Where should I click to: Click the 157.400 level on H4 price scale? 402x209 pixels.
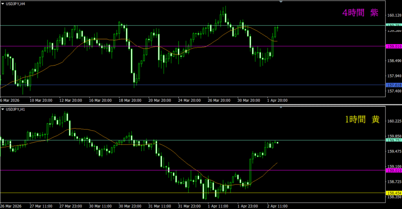pos(394,91)
